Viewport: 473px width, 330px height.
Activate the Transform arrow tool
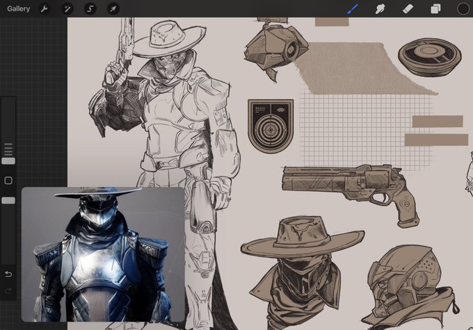[113, 9]
